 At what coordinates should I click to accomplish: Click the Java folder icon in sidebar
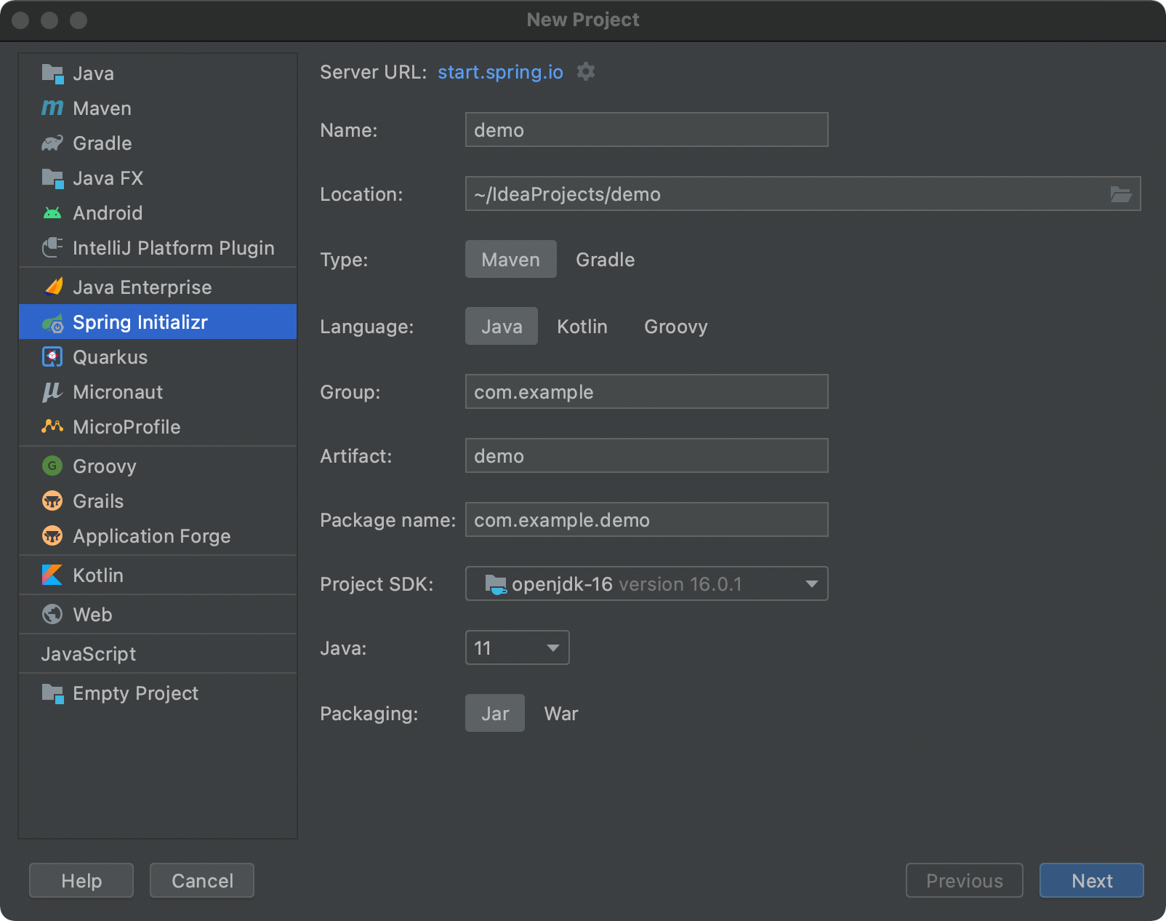coord(52,73)
